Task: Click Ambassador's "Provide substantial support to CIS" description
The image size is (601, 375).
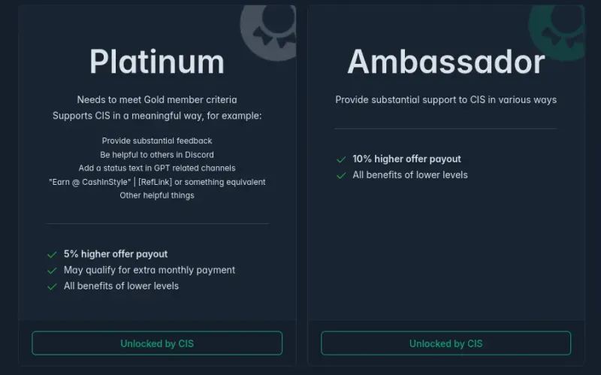Action: (x=445, y=99)
